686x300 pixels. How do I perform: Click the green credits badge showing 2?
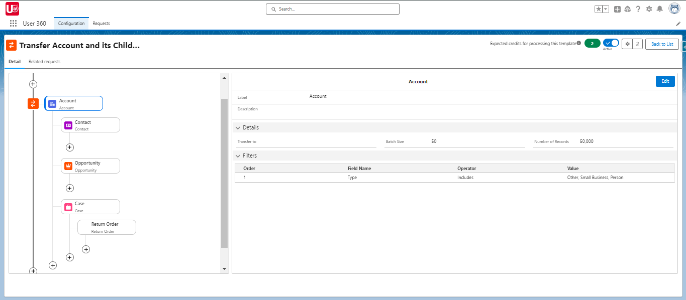coord(592,44)
